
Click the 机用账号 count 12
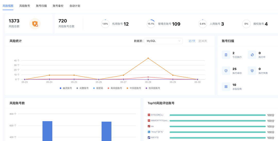coord(126,24)
